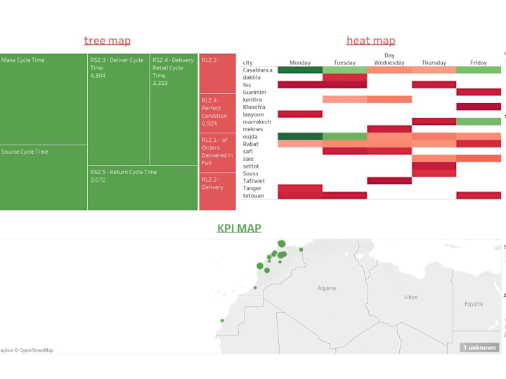Screen dimensions: 506x379
Task: Click the sale Thursday heat map cell
Action: [434, 159]
